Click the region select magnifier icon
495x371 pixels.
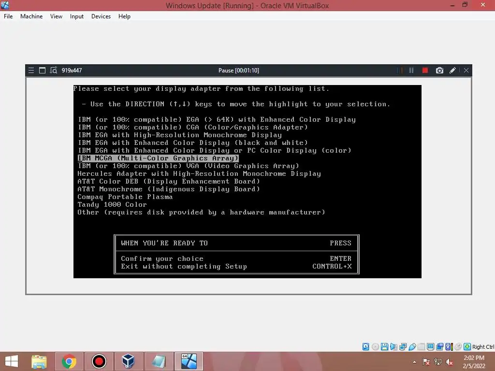[53, 71]
